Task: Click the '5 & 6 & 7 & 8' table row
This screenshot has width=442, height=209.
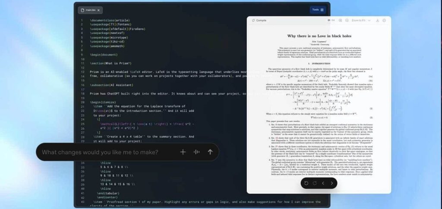Action: click(x=114, y=167)
